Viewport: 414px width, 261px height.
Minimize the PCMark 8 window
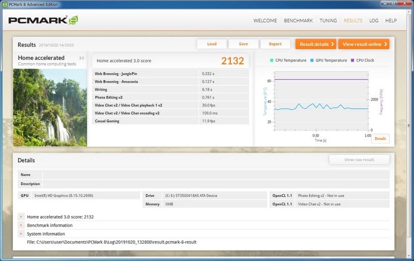pos(385,3)
